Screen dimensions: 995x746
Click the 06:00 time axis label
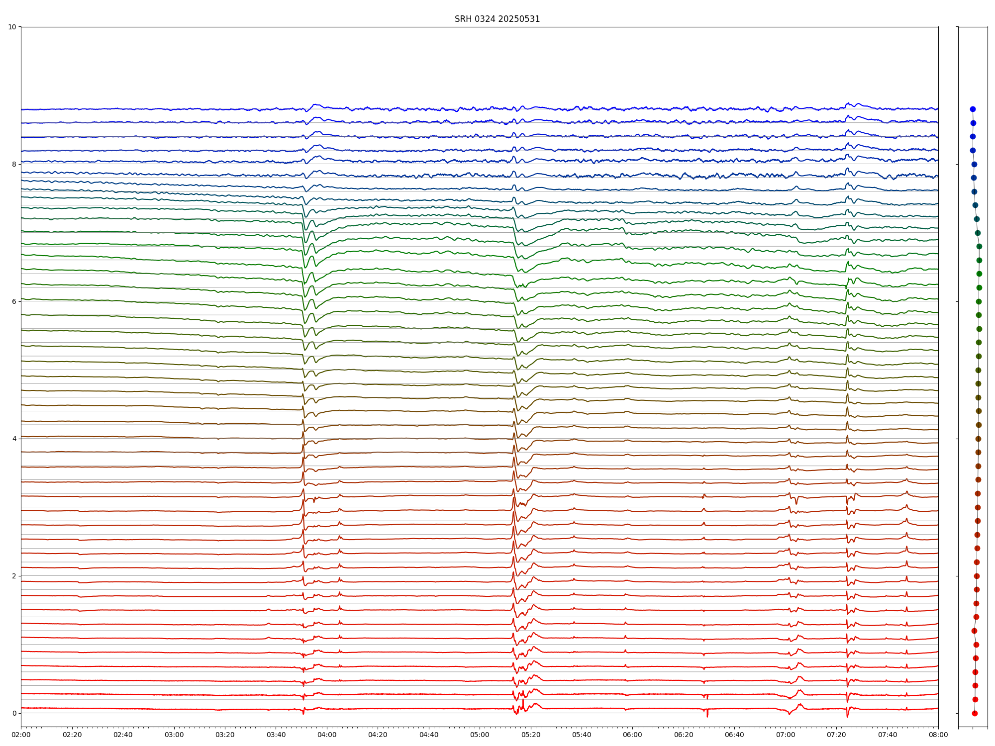[633, 735]
